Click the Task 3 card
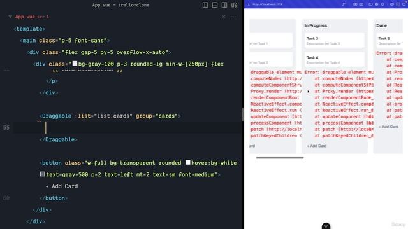The width and height of the screenshot is (408, 229). pos(335,41)
